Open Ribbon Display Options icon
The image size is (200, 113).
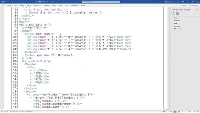(183, 2)
